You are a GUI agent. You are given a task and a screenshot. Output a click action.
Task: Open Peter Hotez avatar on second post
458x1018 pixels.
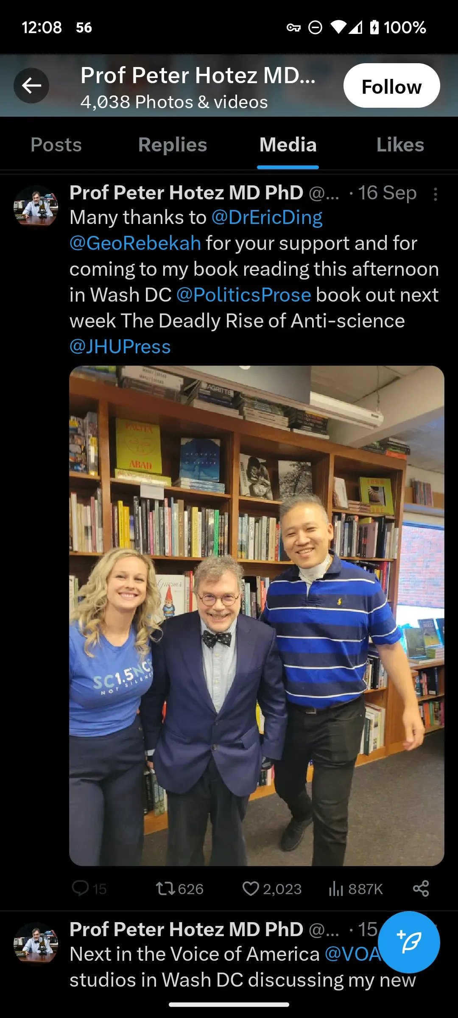click(36, 943)
